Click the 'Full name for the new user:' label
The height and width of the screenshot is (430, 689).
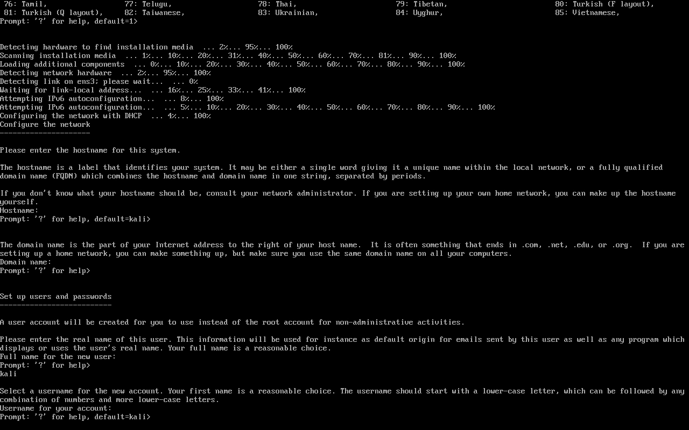pos(58,357)
